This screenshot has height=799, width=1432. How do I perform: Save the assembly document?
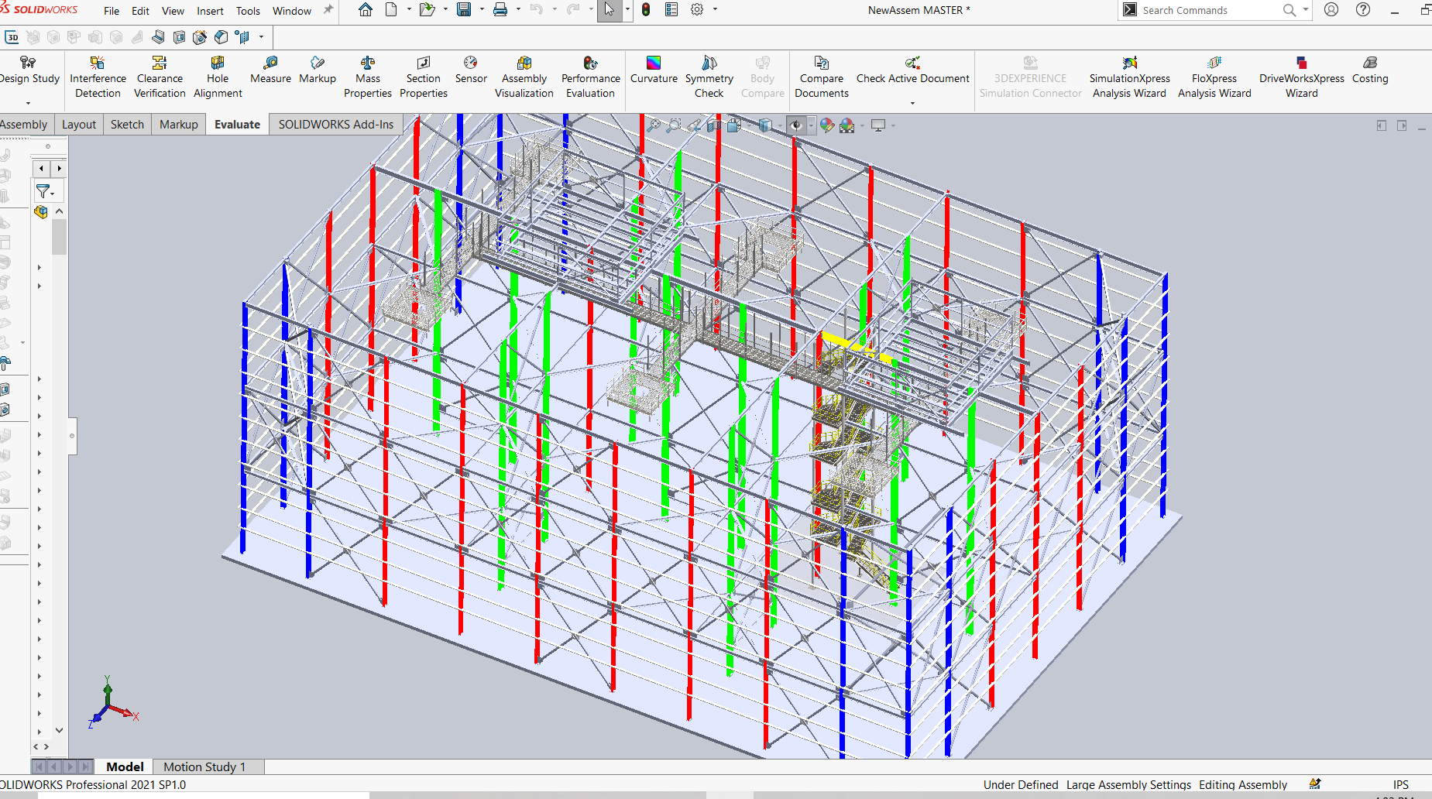click(464, 10)
